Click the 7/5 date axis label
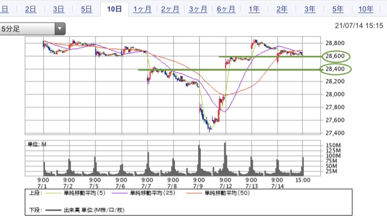The image size is (387, 216). (x=94, y=186)
